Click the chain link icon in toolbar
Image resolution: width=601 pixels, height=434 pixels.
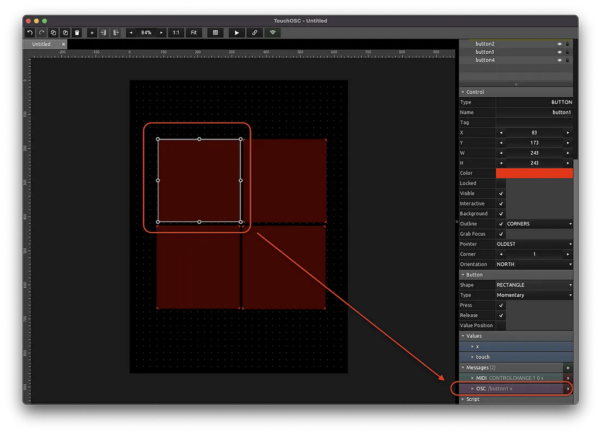(254, 33)
